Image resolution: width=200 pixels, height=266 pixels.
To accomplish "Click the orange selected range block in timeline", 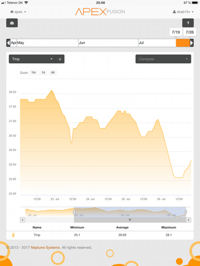I will [183, 43].
